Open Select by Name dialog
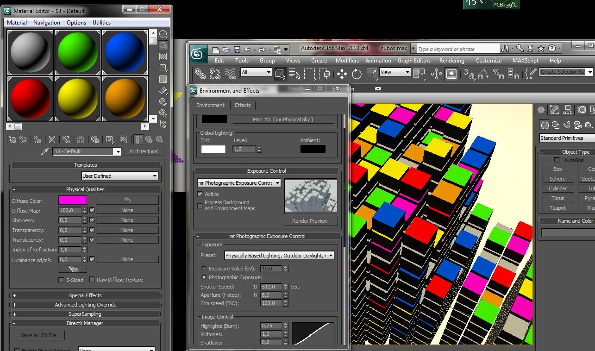The width and height of the screenshot is (595, 351). (294, 73)
